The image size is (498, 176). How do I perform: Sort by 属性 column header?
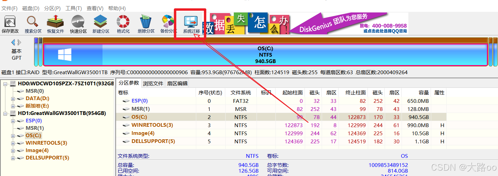pos(439,92)
